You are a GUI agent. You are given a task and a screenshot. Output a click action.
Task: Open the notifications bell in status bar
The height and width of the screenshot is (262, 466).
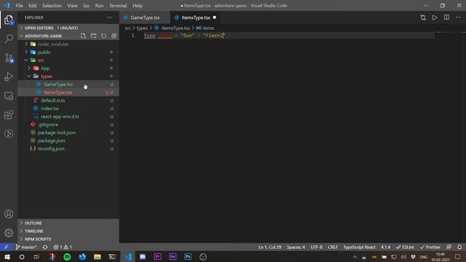click(x=459, y=247)
